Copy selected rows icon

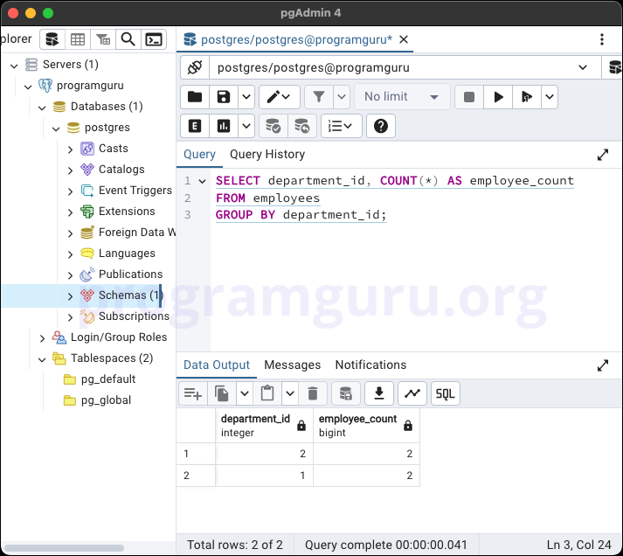[x=222, y=393]
